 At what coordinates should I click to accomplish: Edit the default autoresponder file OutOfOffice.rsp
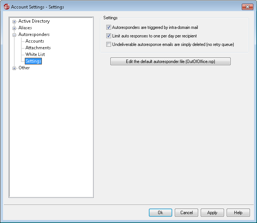(x=170, y=61)
